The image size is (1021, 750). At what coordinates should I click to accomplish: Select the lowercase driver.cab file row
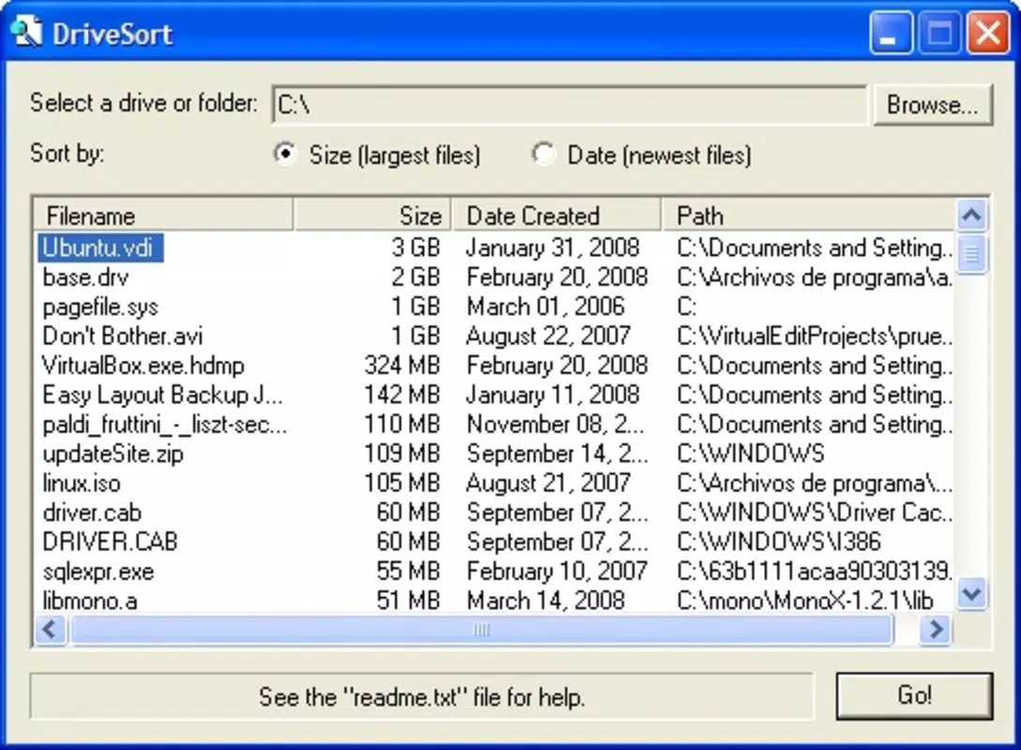click(493, 513)
